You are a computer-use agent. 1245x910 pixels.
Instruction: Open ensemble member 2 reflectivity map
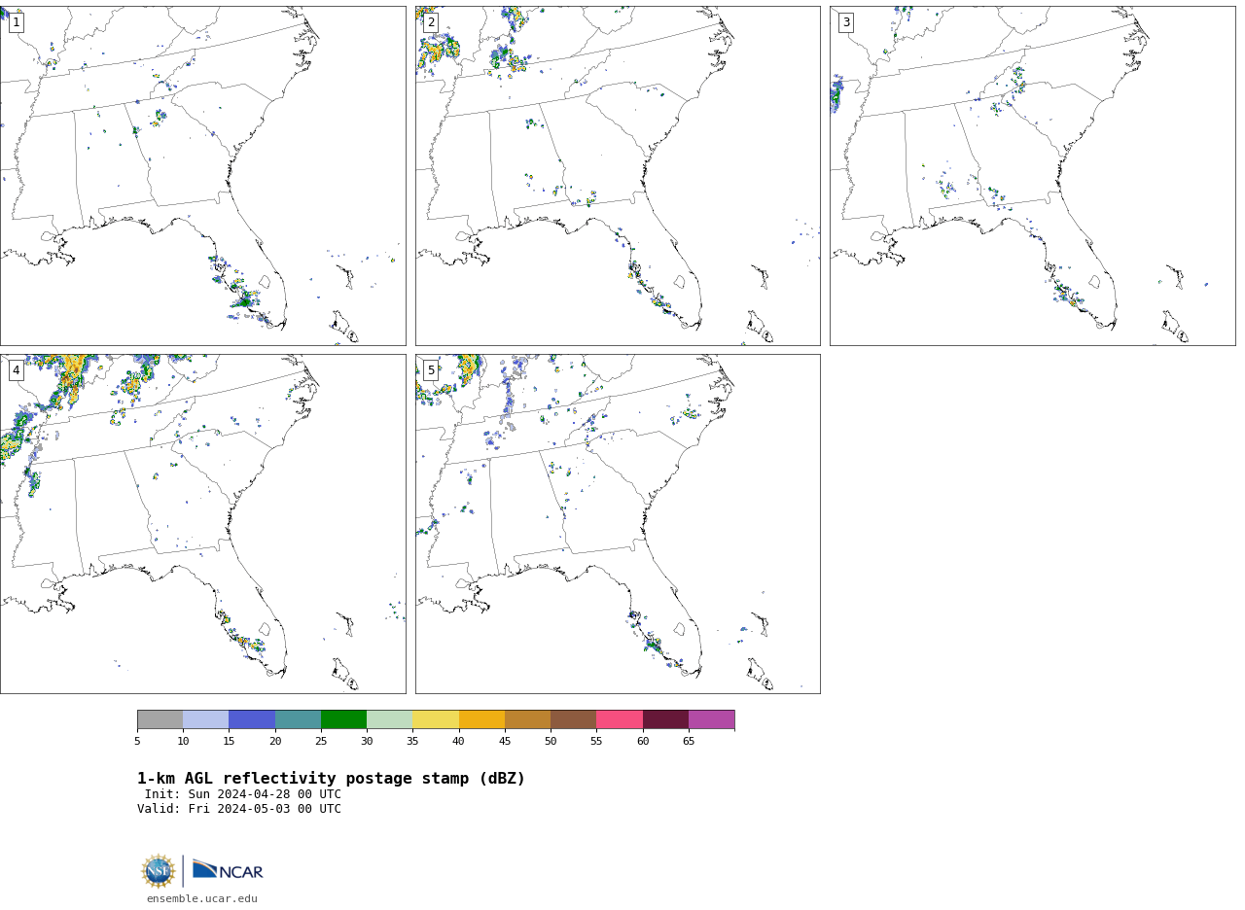(618, 176)
